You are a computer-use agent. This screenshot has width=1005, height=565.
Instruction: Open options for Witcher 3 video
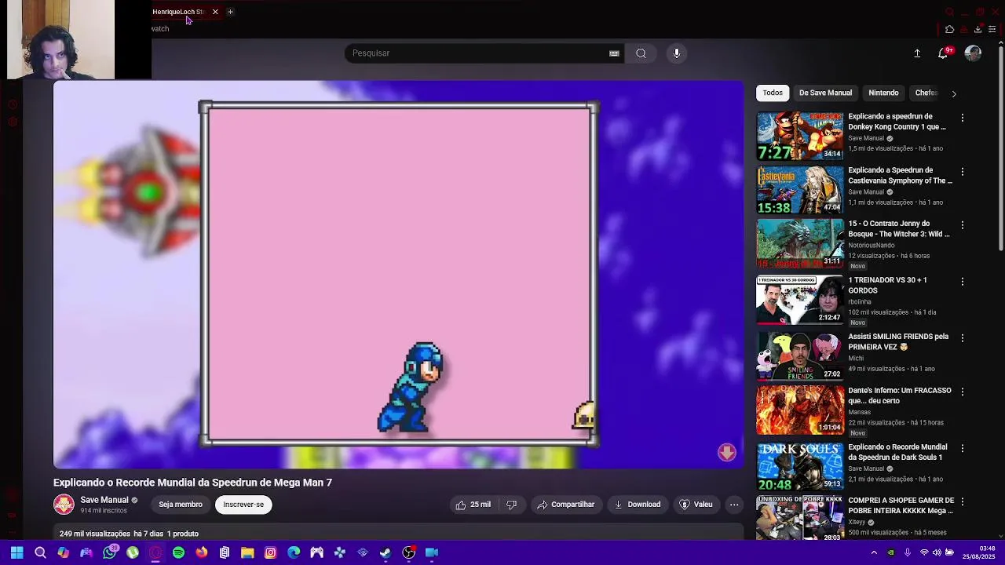[963, 224]
